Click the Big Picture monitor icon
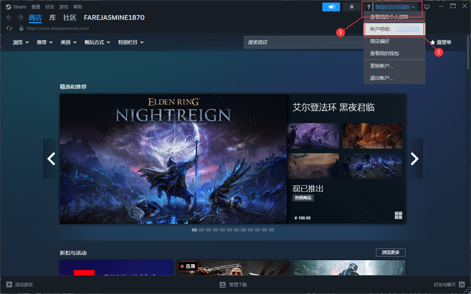Screen dimensions: 471x294 pos(427,7)
